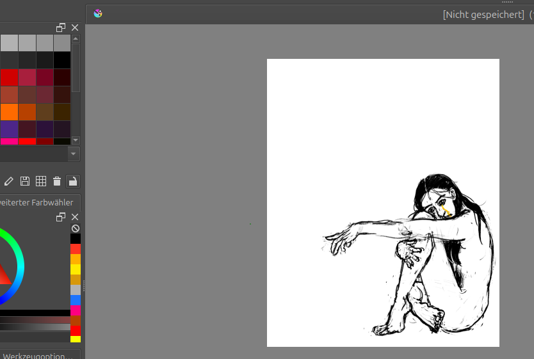Open the dropdown below the palette
The width and height of the screenshot is (534, 359).
point(74,154)
